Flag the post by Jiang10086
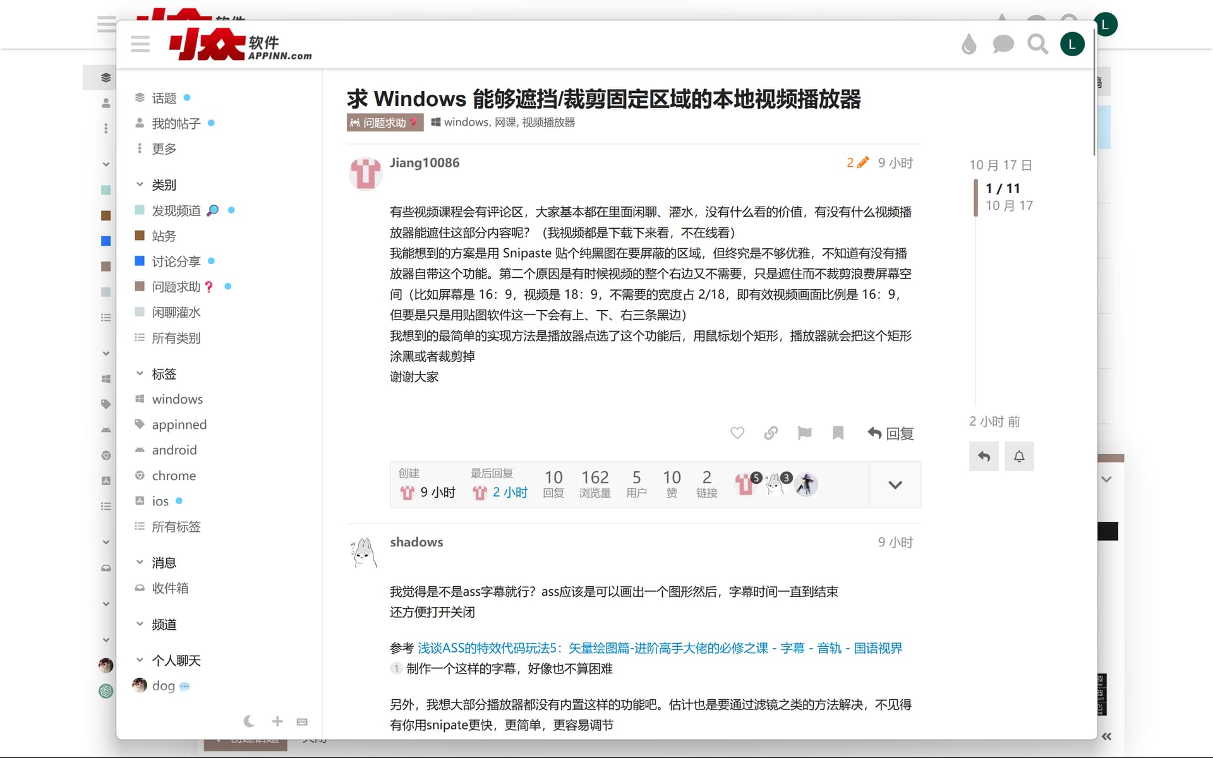Screen dimensions: 1213x758 click(804, 433)
